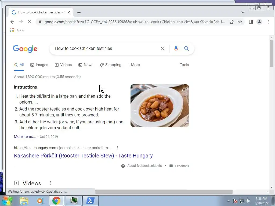
Task: Click the vertical scrollbar thumb
Action: tap(272, 53)
